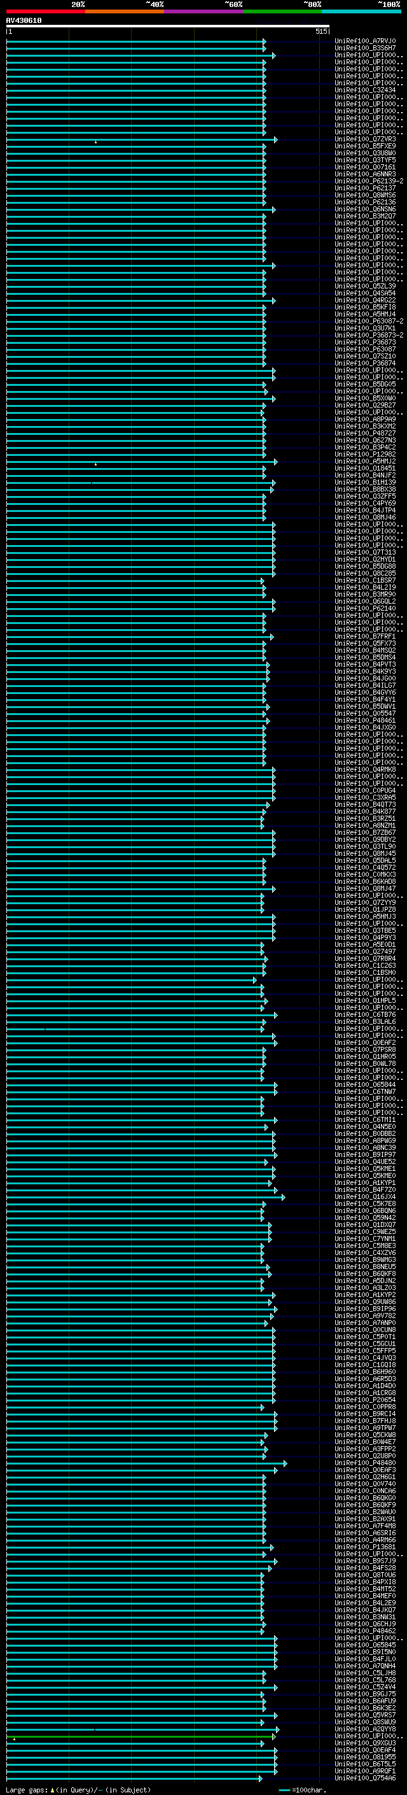This screenshot has width=407, height=1795.
Task: Click the query end position 515
Action: pyautogui.click(x=321, y=31)
